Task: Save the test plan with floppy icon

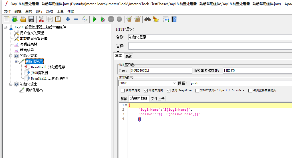Action: click(31, 19)
